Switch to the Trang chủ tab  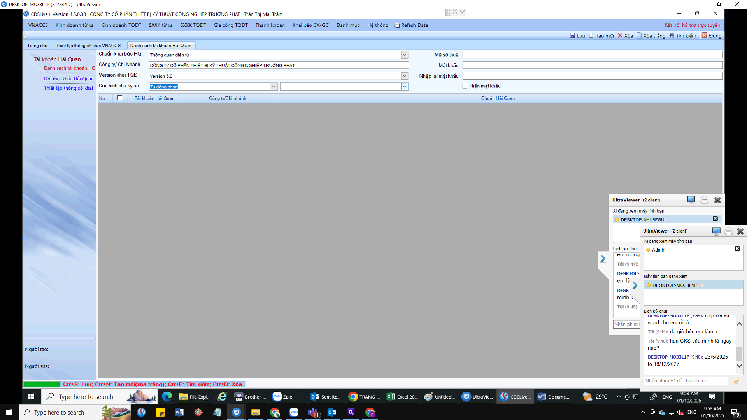(x=37, y=45)
